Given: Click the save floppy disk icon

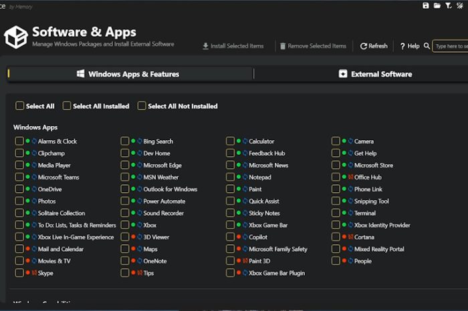Looking at the screenshot, I should tap(426, 6).
